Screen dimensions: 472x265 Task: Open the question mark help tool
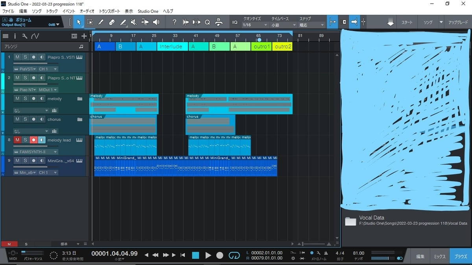click(175, 22)
